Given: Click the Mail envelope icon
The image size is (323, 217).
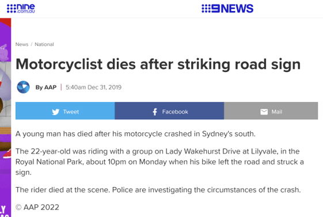Looking at the screenshot, I should coord(264,112).
